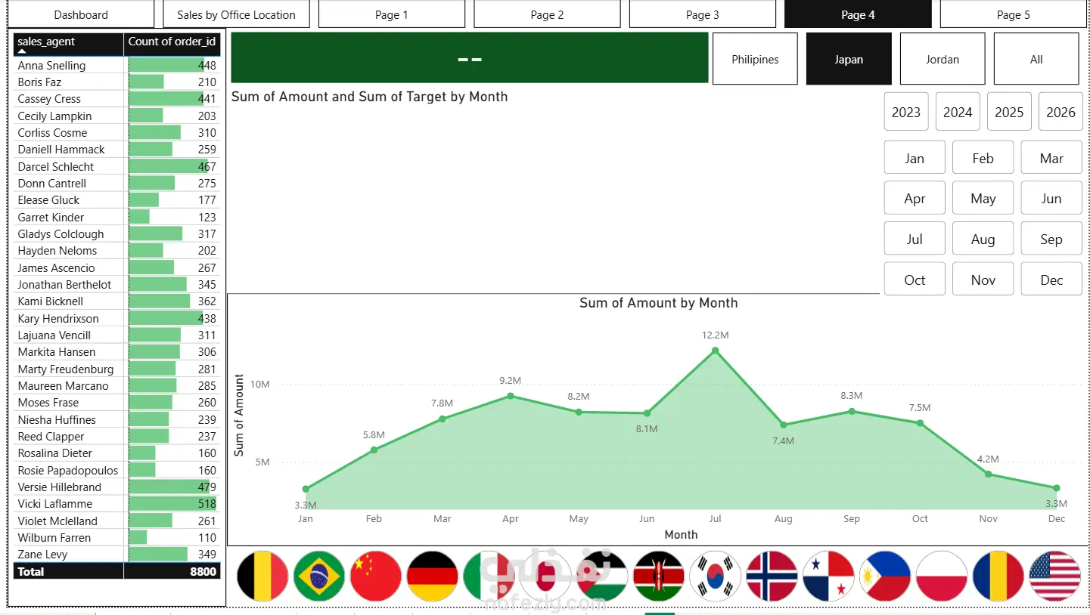Select the active Page 4 tab
1090x615 pixels.
pos(858,14)
